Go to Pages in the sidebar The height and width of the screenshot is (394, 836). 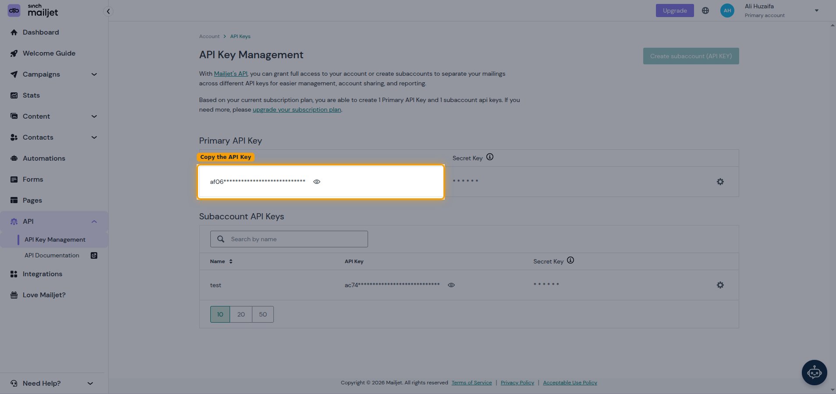click(x=32, y=201)
